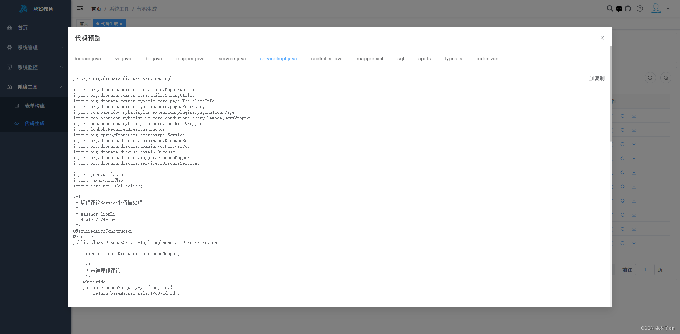680x334 pixels.
Task: Go to 首页 in the breadcrumb
Action: point(96,9)
